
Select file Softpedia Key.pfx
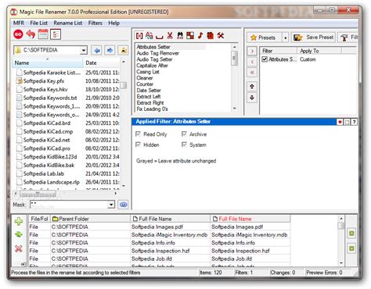click(44, 81)
